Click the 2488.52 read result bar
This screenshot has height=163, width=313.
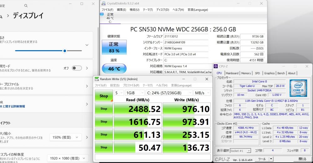click(x=137, y=109)
